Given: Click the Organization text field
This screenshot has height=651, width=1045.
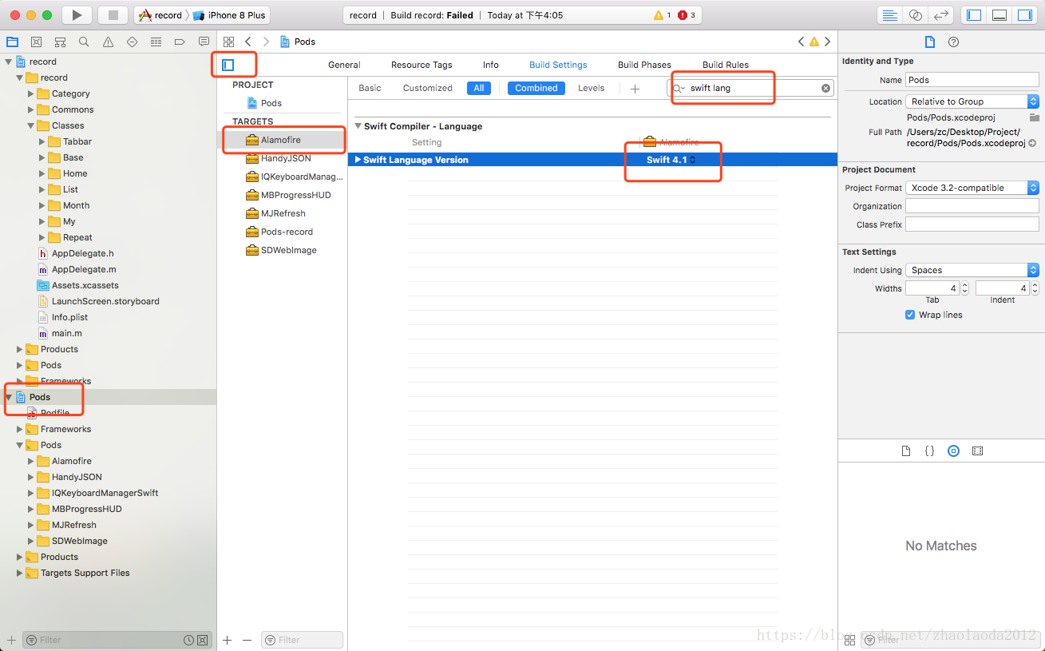Looking at the screenshot, I should coord(972,206).
